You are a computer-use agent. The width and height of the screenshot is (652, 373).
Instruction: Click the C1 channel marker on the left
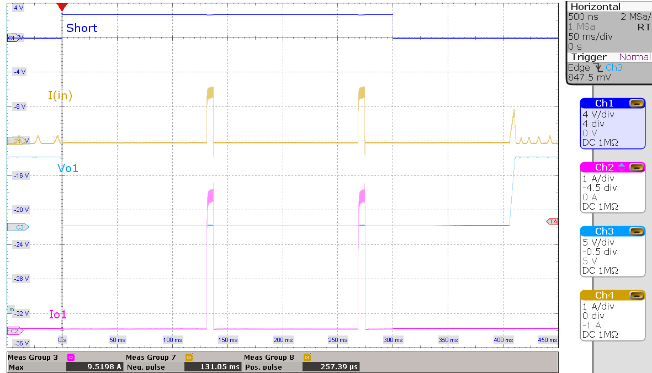coord(13,38)
